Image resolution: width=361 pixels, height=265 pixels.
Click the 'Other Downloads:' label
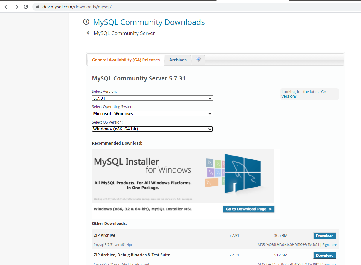coord(109,223)
